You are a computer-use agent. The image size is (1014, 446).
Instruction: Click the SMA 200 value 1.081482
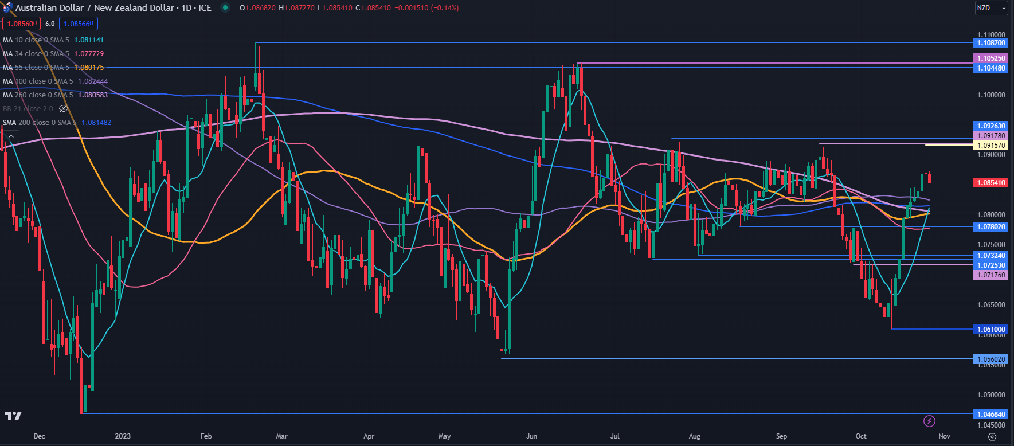[x=96, y=123]
